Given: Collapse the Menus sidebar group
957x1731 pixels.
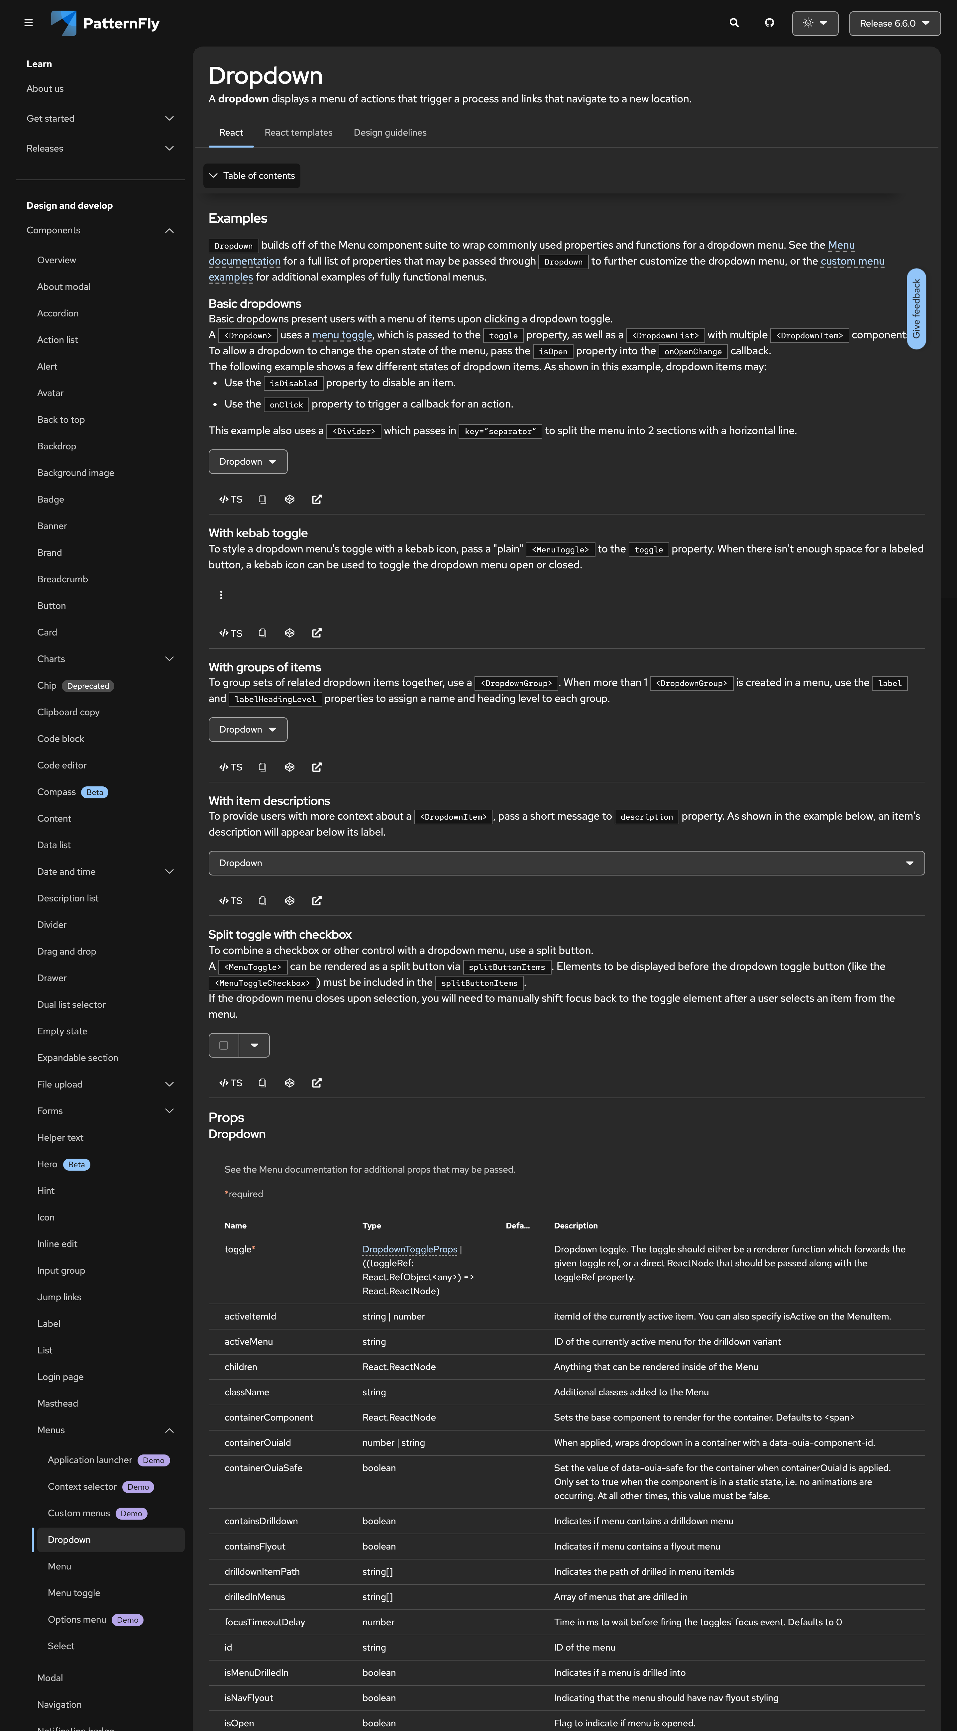Looking at the screenshot, I should point(105,1430).
